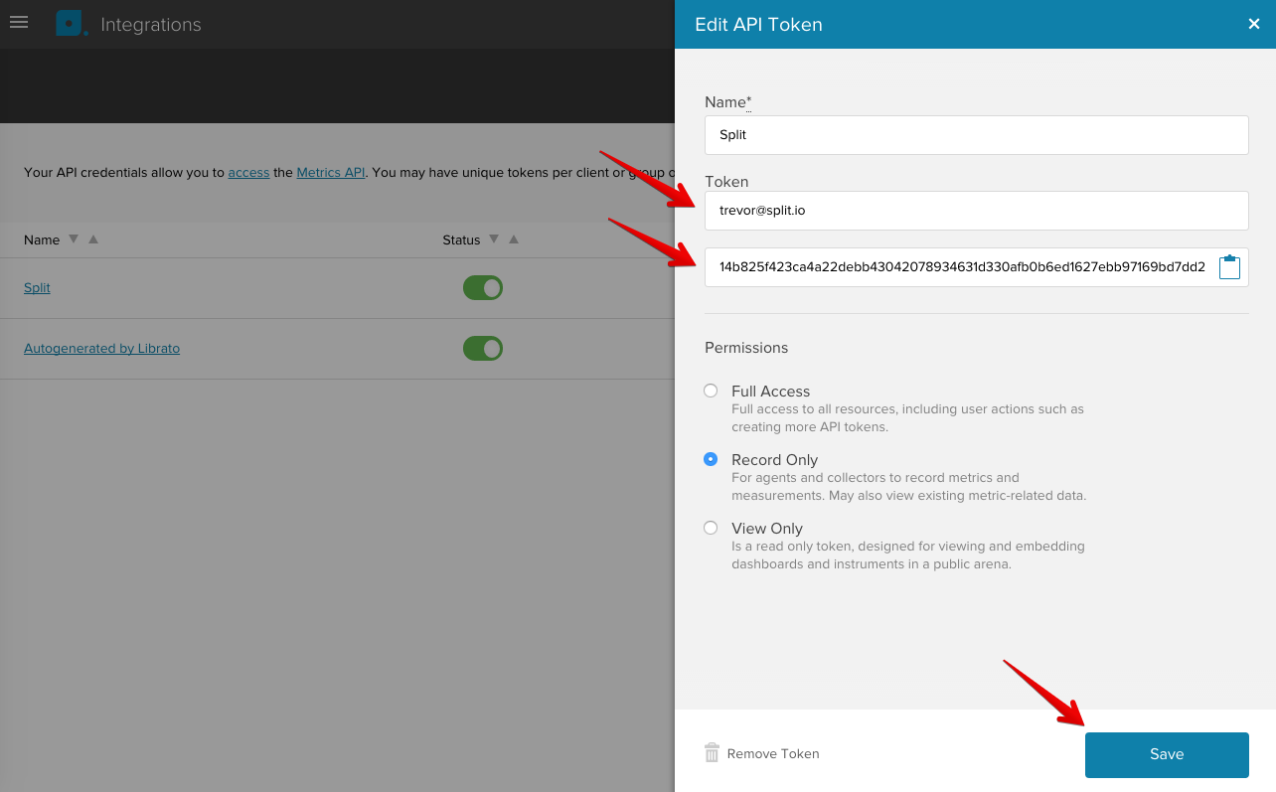The width and height of the screenshot is (1276, 792).
Task: Close the Edit API Token panel
Action: point(1254,24)
